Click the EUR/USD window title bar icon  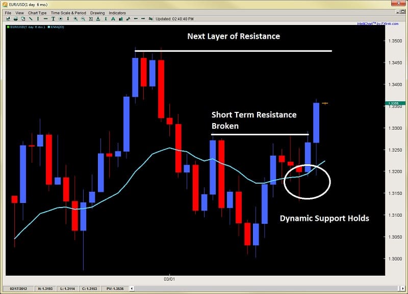(x=5, y=5)
